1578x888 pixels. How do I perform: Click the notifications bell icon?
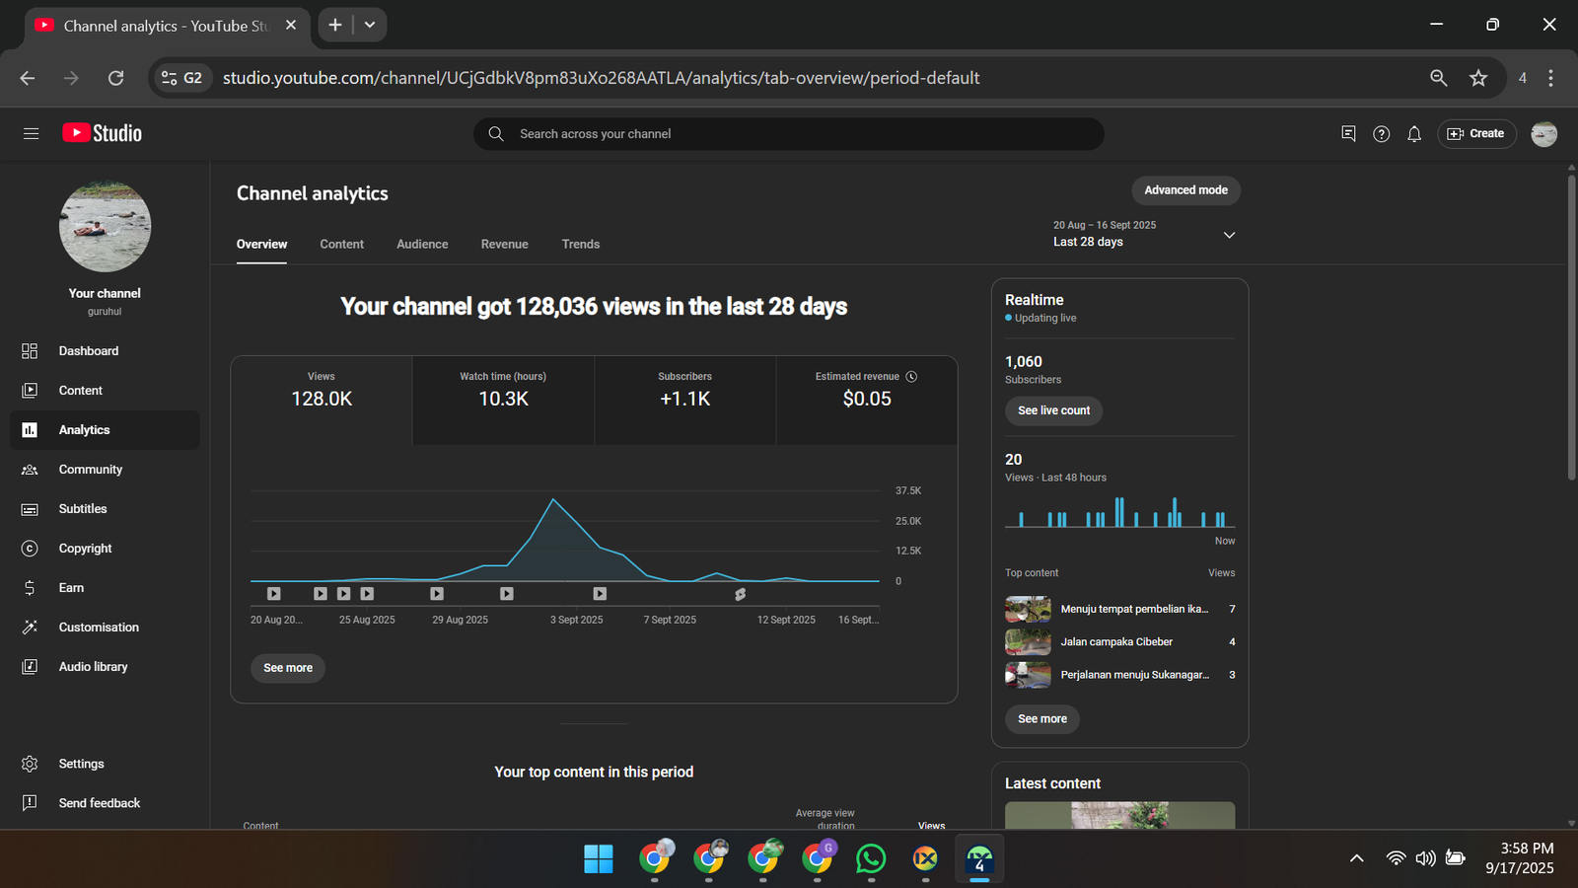click(1413, 134)
